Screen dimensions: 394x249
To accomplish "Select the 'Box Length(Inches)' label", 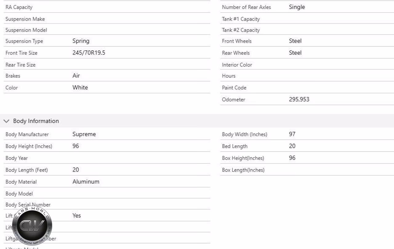I will tap(243, 170).
